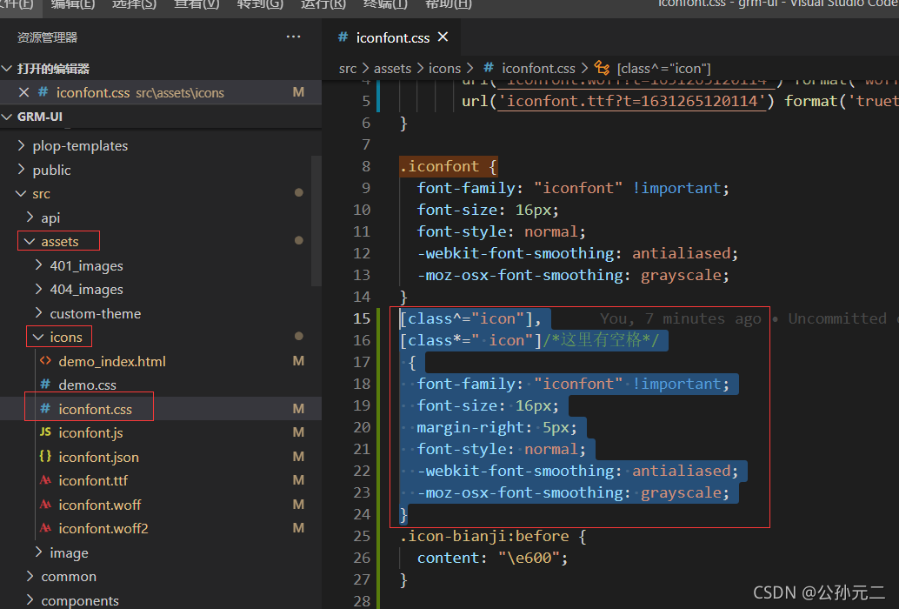Follow the iconfont.ttf url link on line 5
This screenshot has width=899, height=609.
(x=632, y=102)
